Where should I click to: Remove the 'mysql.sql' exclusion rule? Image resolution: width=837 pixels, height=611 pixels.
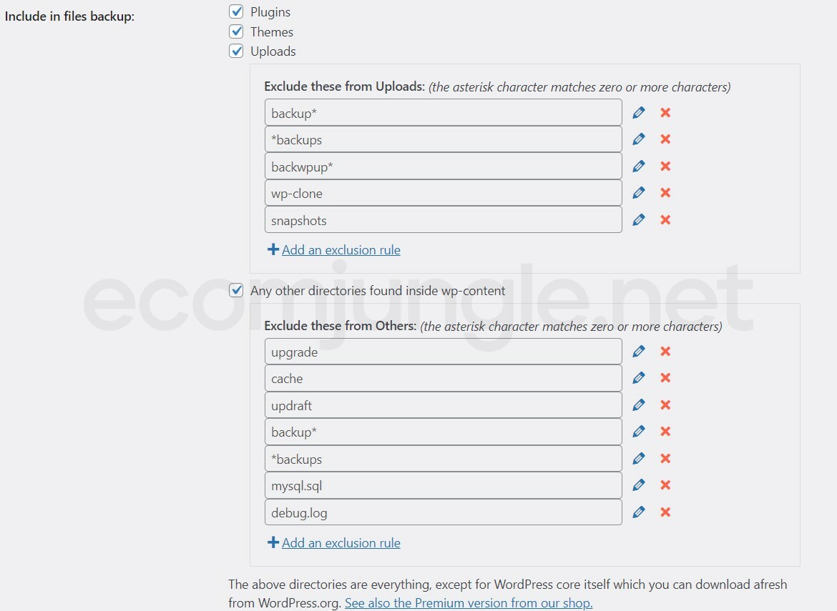(665, 485)
